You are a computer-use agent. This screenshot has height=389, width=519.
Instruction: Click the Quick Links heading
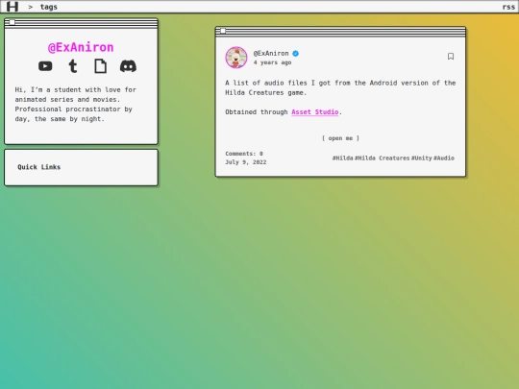coord(39,167)
